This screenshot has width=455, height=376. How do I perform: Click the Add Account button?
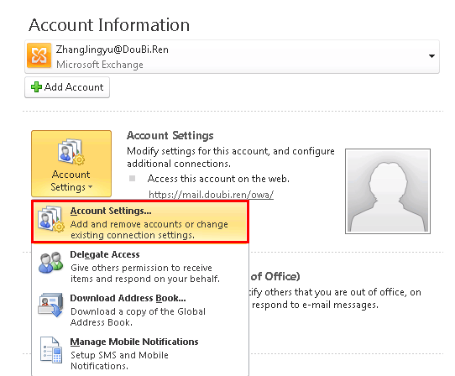click(x=67, y=87)
